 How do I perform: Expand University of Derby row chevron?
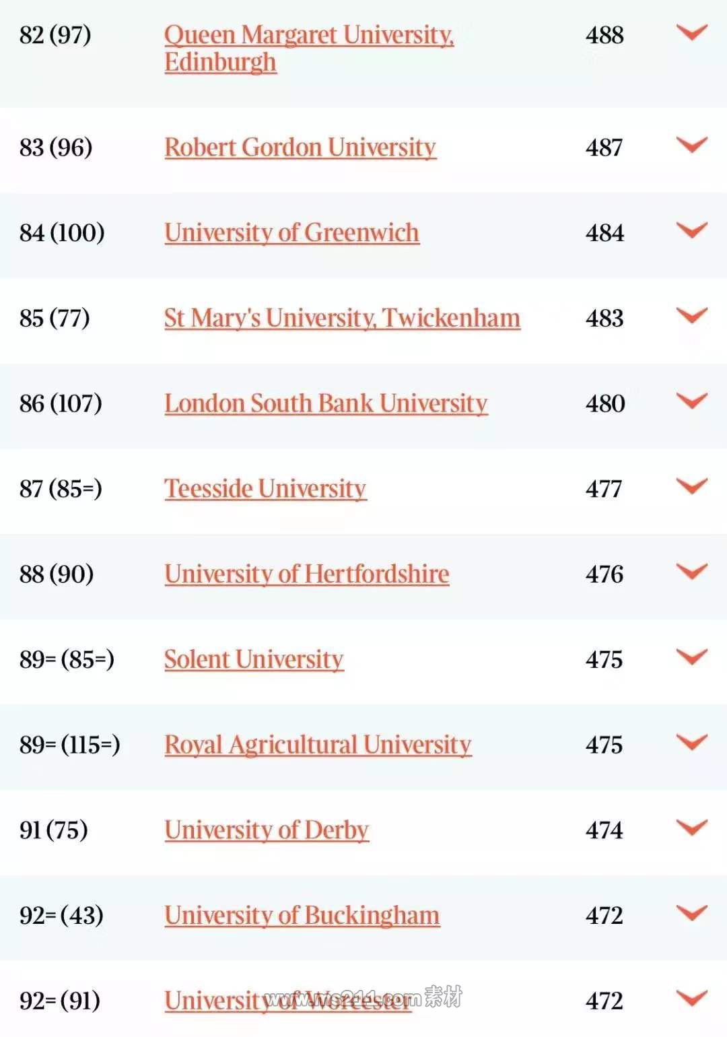coord(691,828)
